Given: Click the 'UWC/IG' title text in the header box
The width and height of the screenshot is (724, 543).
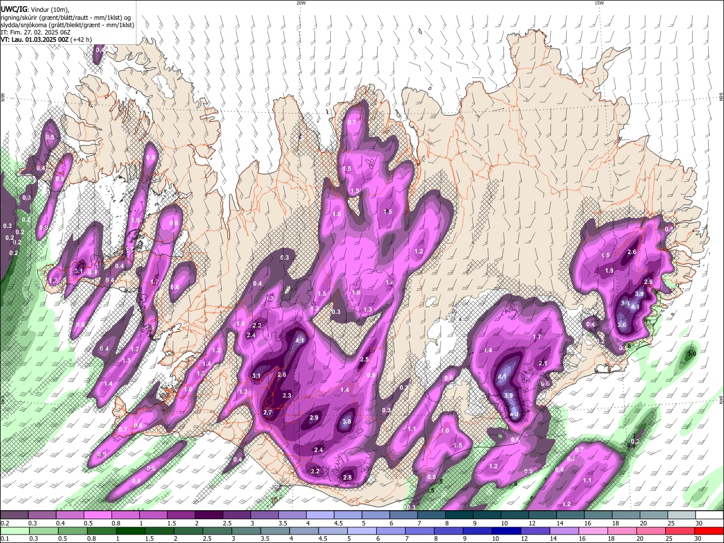Looking at the screenshot, I should (14, 10).
